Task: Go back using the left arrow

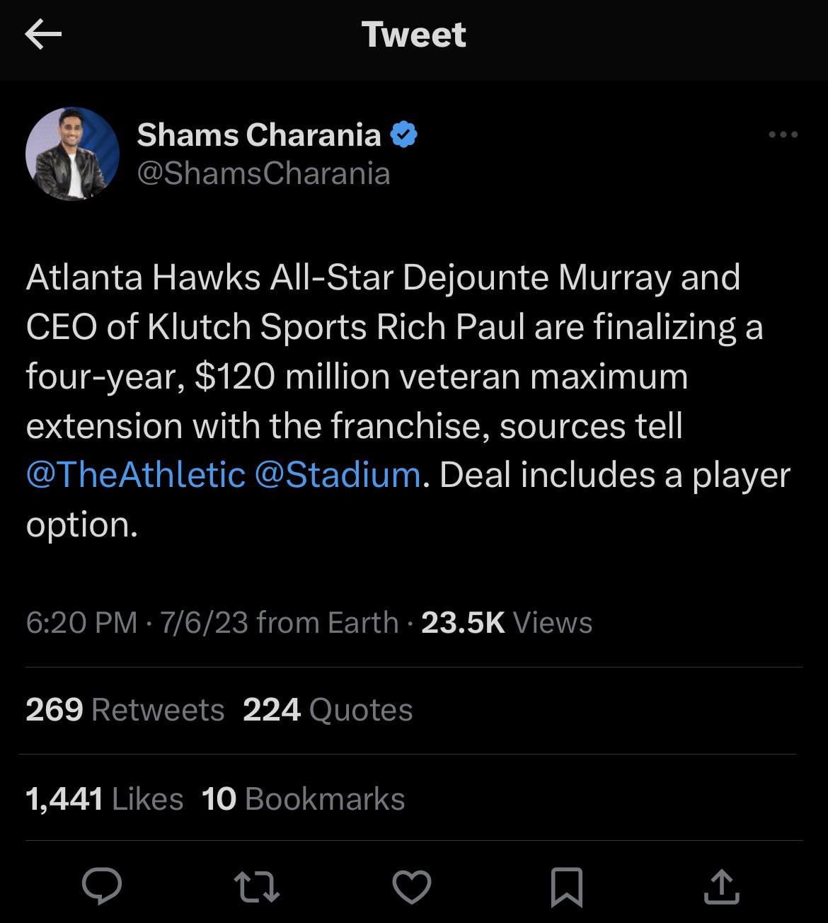Action: (43, 34)
